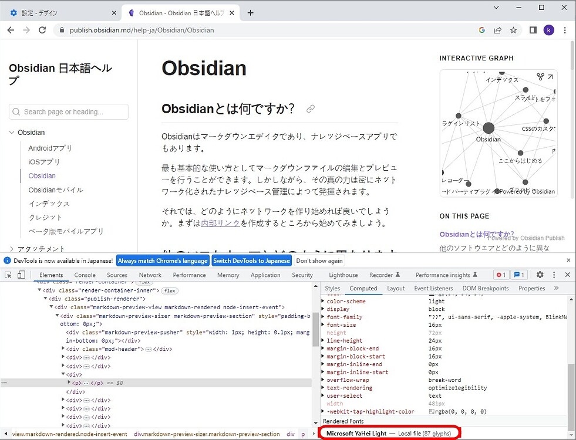Focus the Search page or heading field

(x=69, y=111)
